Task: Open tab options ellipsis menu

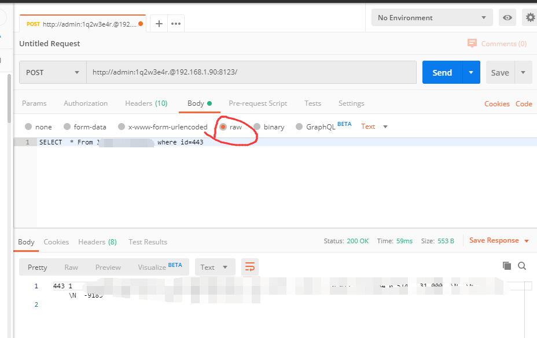Action: pos(176,24)
